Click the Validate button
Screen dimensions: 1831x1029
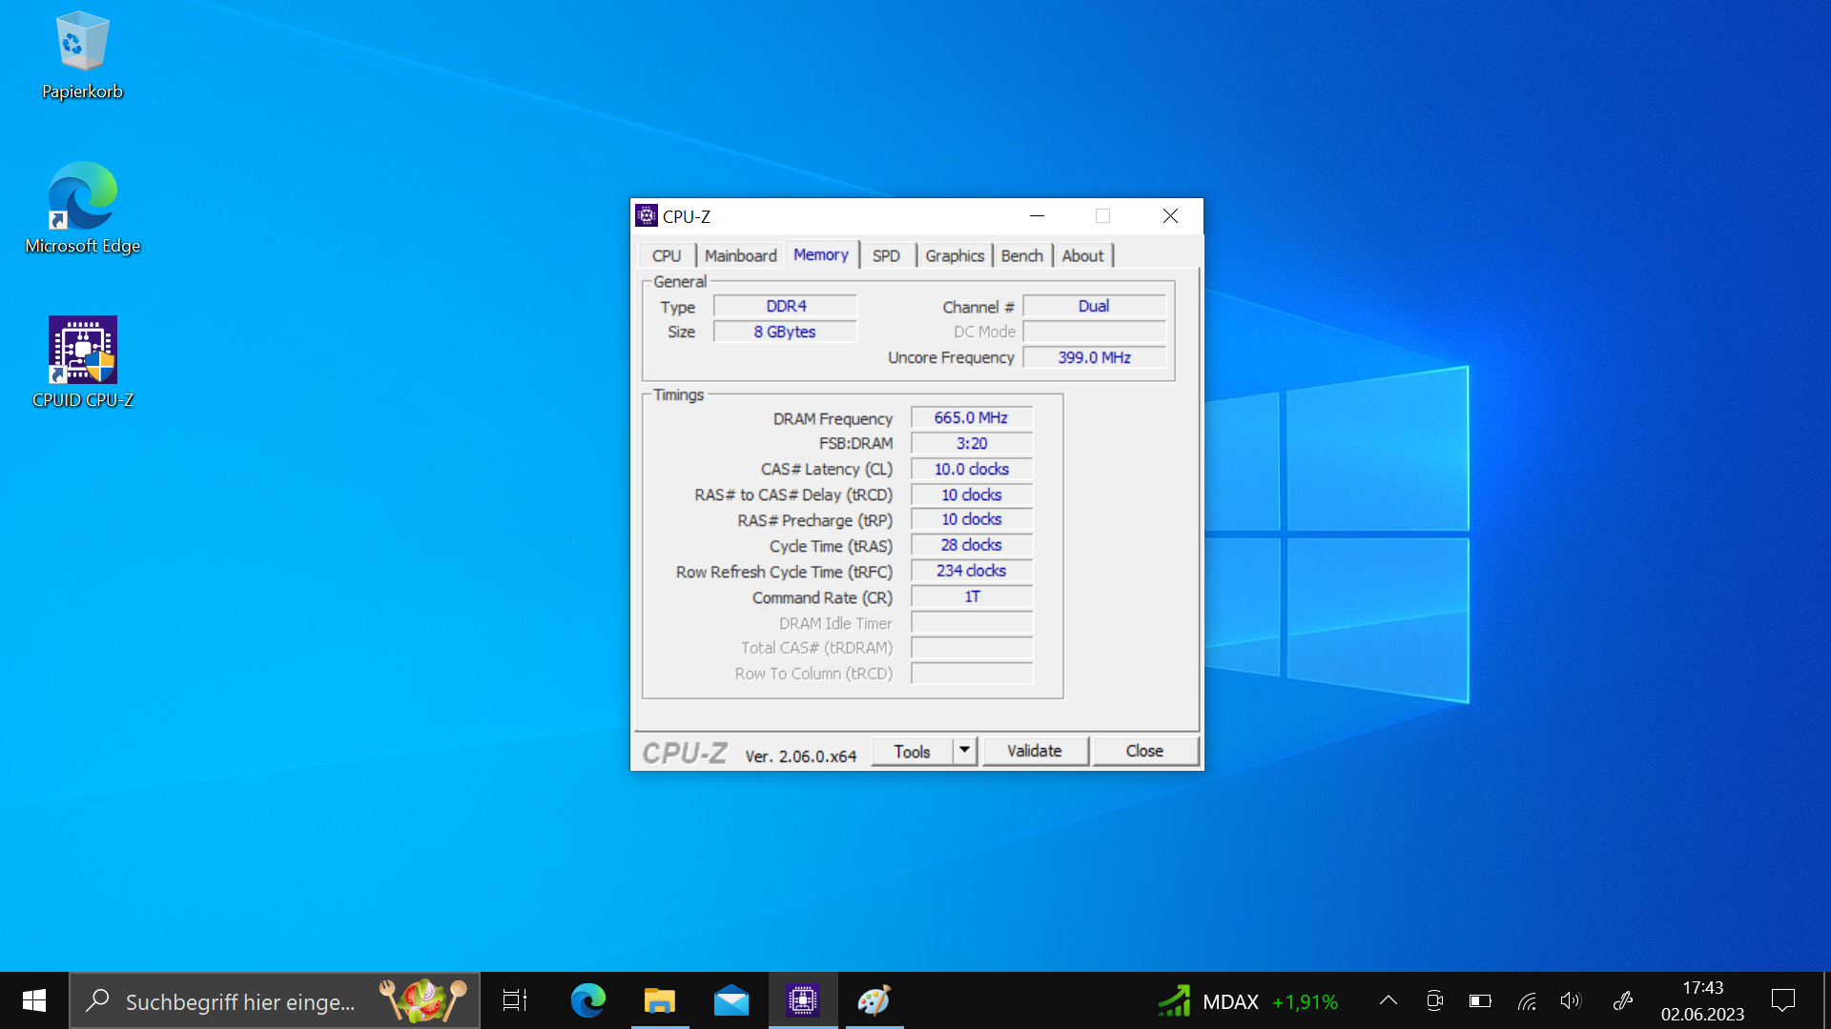[1035, 751]
